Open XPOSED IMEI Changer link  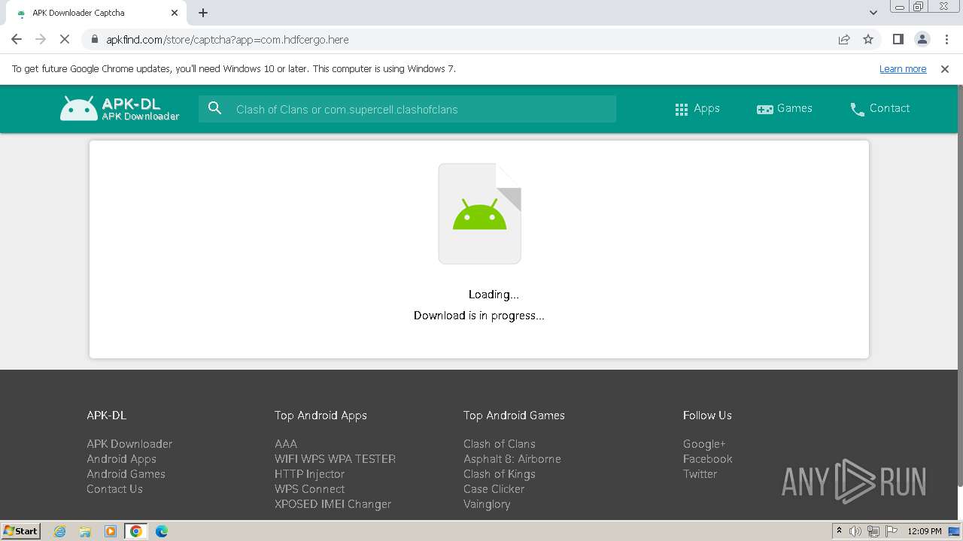(x=333, y=504)
